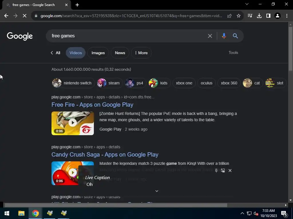Go back to the previous page
293x219 pixels.
point(6,16)
